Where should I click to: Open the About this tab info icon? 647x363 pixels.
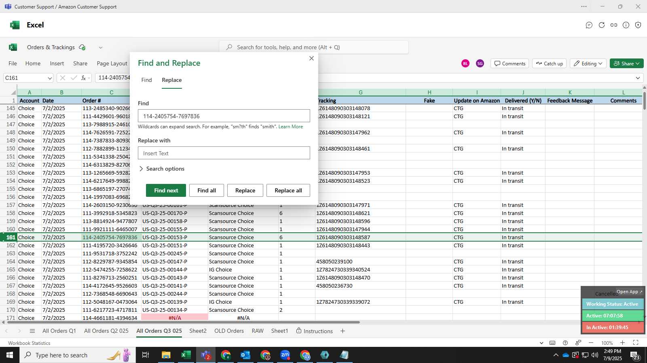click(x=626, y=25)
